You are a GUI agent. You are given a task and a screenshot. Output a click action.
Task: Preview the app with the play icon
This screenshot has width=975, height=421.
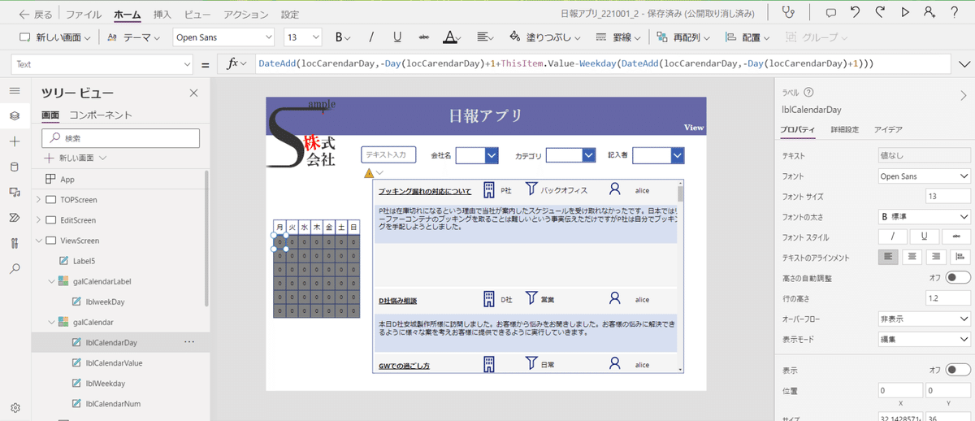pyautogui.click(x=905, y=13)
